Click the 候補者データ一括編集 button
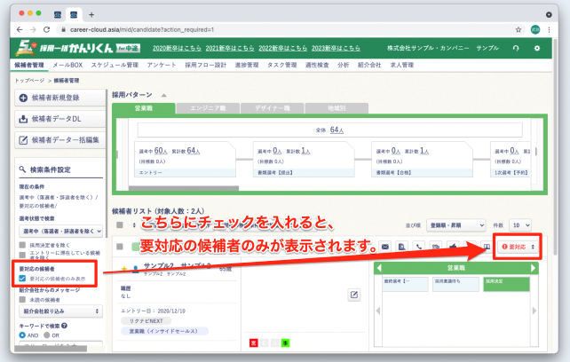 60,140
